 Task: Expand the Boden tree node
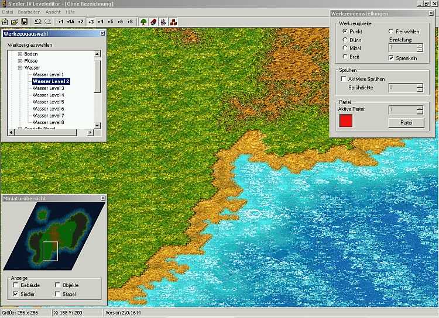tap(20, 54)
